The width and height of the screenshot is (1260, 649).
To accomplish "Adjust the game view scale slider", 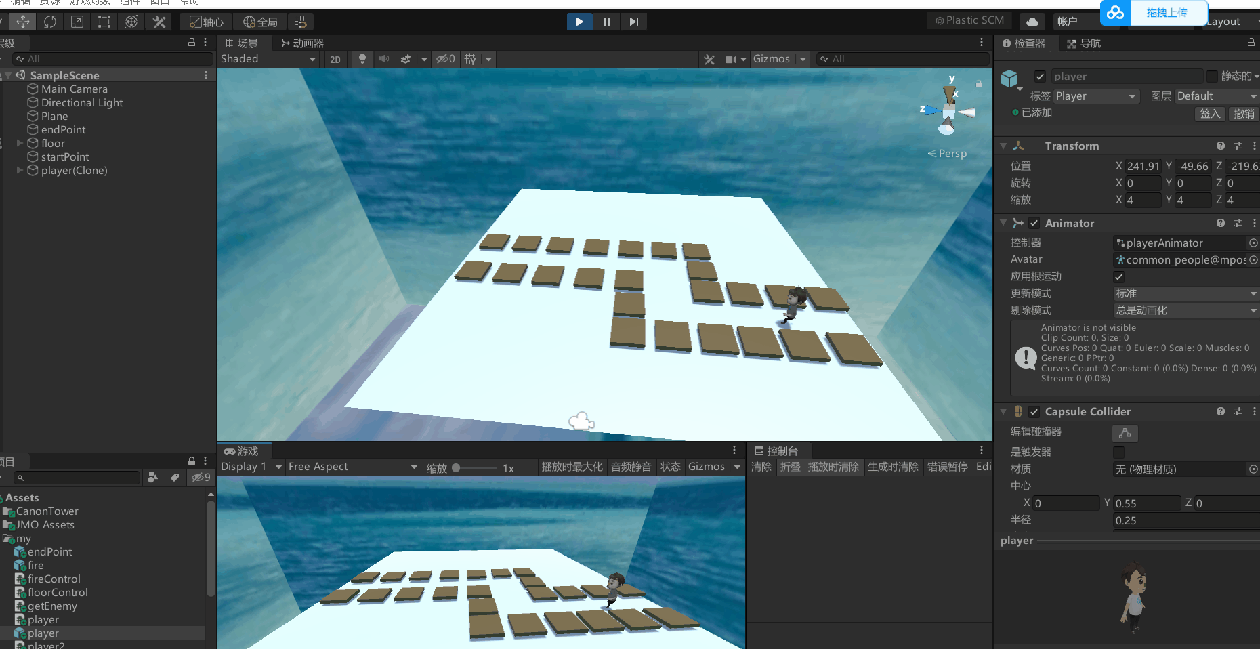I will (474, 467).
